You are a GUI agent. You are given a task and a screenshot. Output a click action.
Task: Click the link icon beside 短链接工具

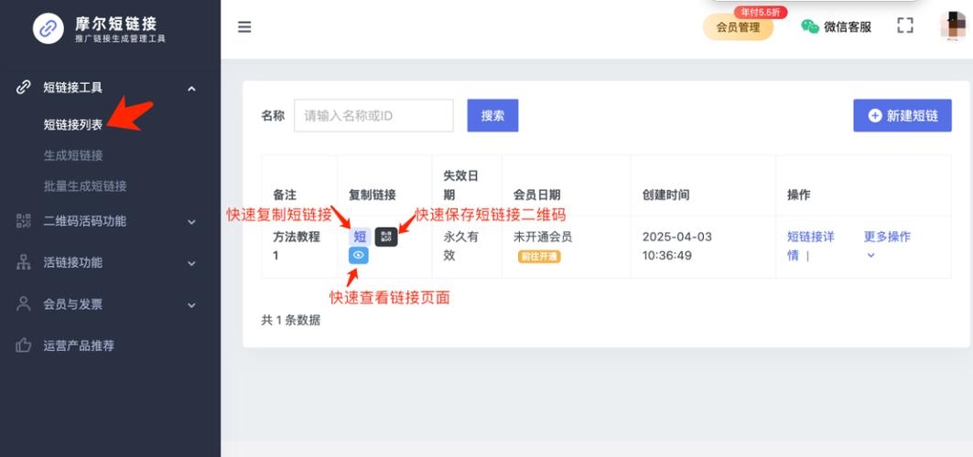tap(23, 88)
